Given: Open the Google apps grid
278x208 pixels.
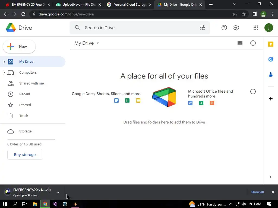Looking at the screenshot, I should click(256, 28).
